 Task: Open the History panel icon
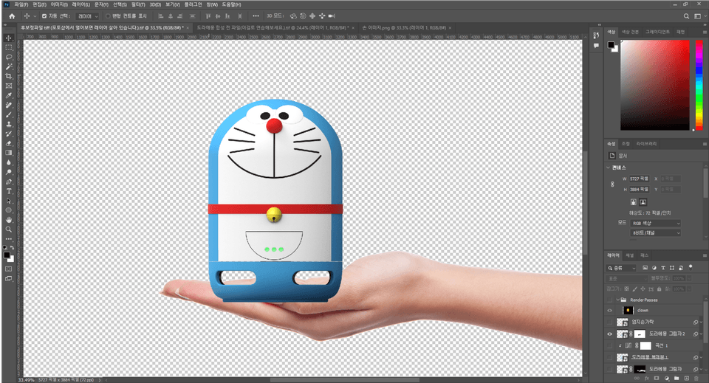coord(597,35)
